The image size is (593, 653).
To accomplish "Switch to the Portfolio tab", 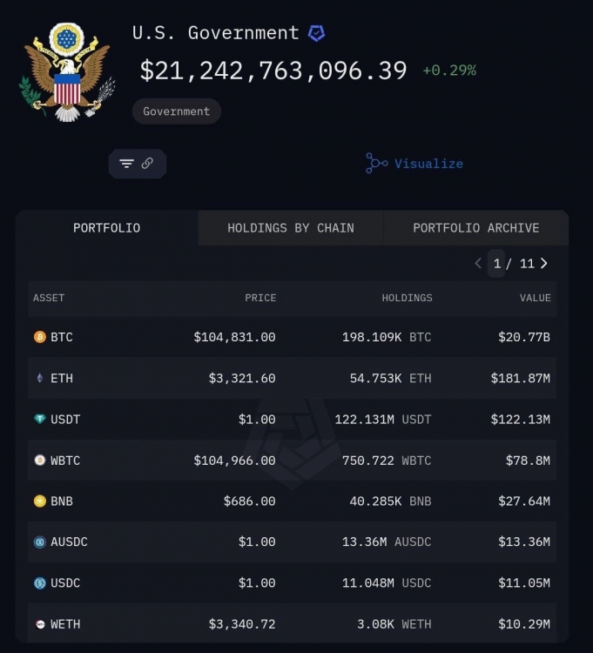I will [x=106, y=228].
